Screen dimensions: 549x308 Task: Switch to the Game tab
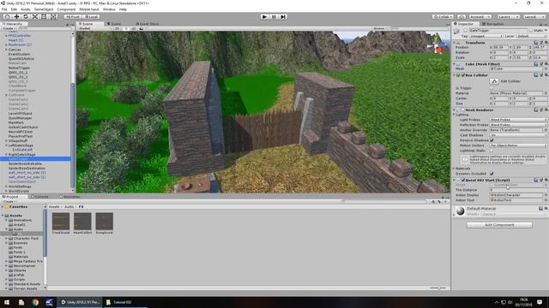[x=114, y=24]
